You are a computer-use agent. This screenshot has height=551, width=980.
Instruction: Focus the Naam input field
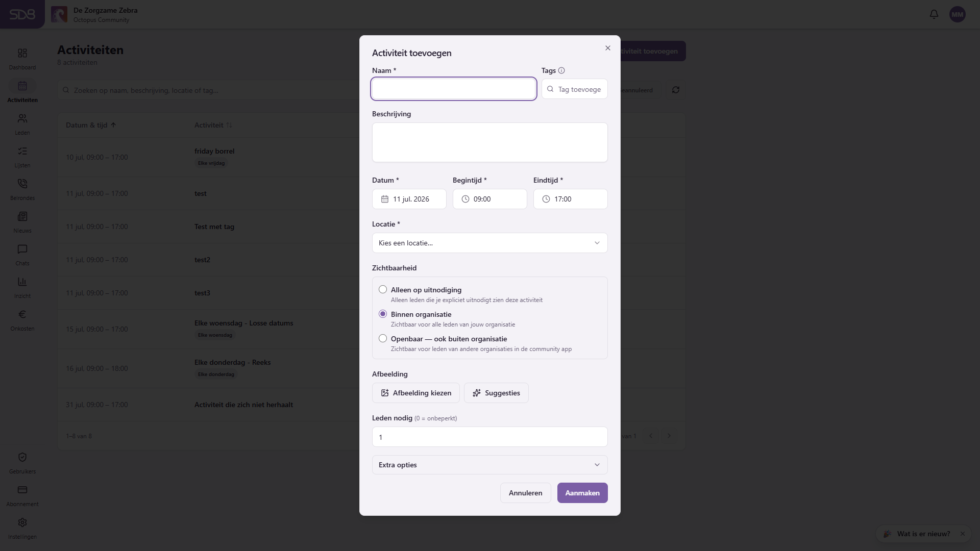454,89
